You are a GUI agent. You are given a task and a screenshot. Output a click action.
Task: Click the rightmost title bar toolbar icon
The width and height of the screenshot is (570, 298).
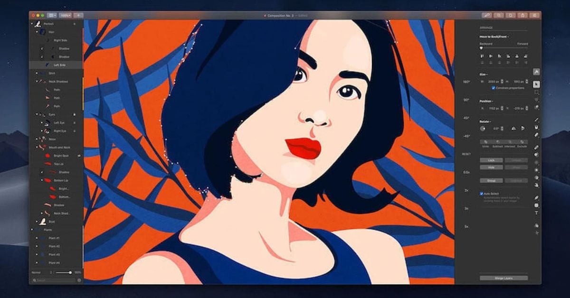(535, 15)
